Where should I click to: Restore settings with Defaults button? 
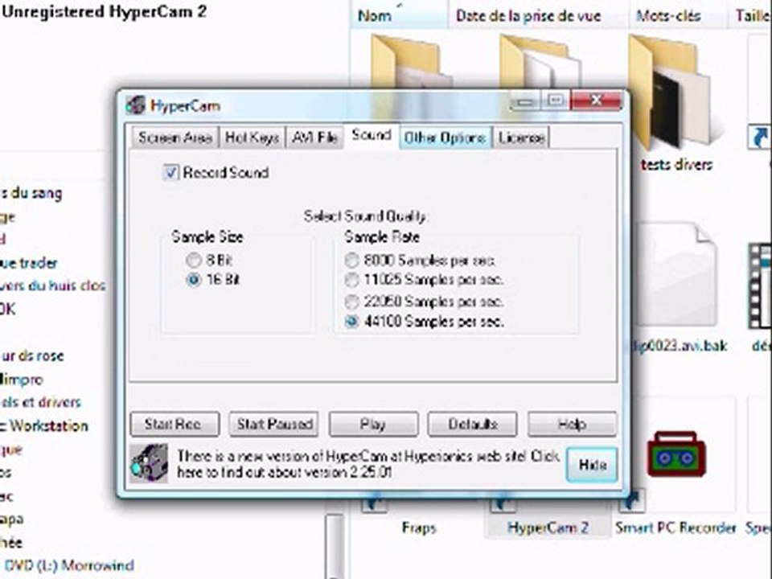472,424
